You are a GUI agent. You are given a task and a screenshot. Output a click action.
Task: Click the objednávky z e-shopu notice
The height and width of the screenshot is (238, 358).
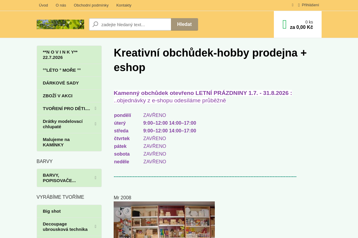(170, 101)
